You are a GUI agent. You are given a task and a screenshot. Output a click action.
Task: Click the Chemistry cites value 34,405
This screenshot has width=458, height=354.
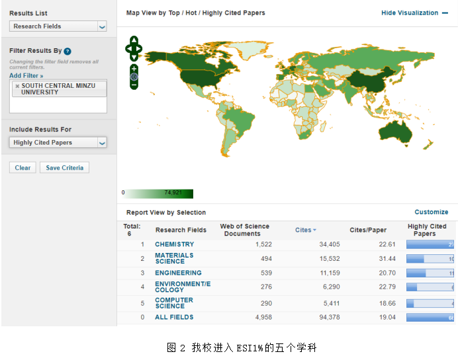330,244
